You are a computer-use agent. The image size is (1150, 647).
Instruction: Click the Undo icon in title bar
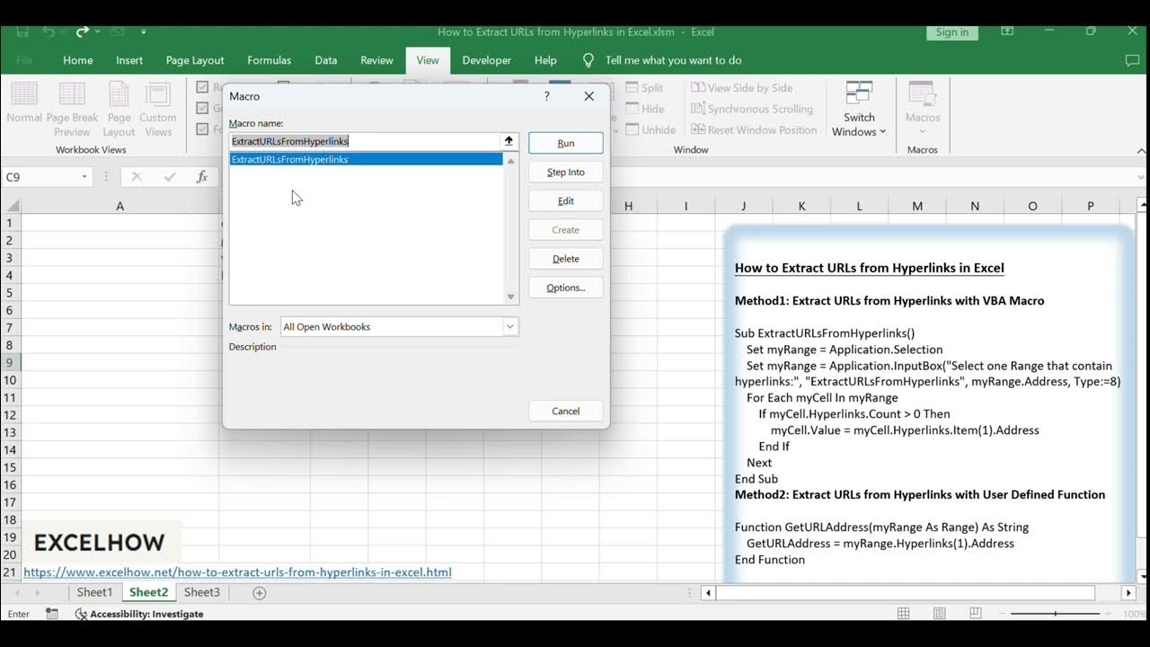point(51,31)
